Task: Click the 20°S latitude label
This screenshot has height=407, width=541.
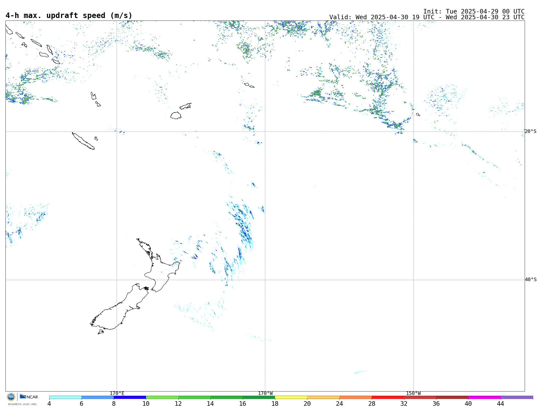Action: (x=531, y=131)
